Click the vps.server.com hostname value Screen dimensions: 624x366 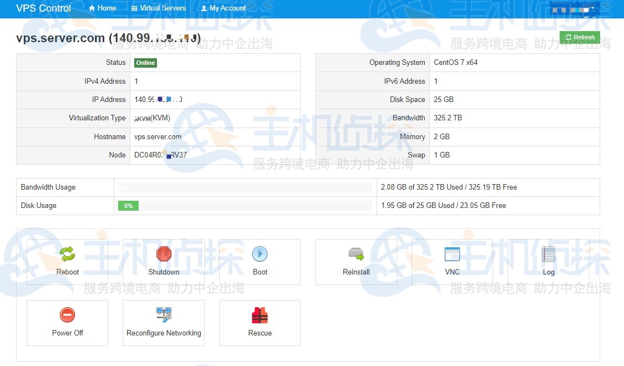tap(158, 137)
